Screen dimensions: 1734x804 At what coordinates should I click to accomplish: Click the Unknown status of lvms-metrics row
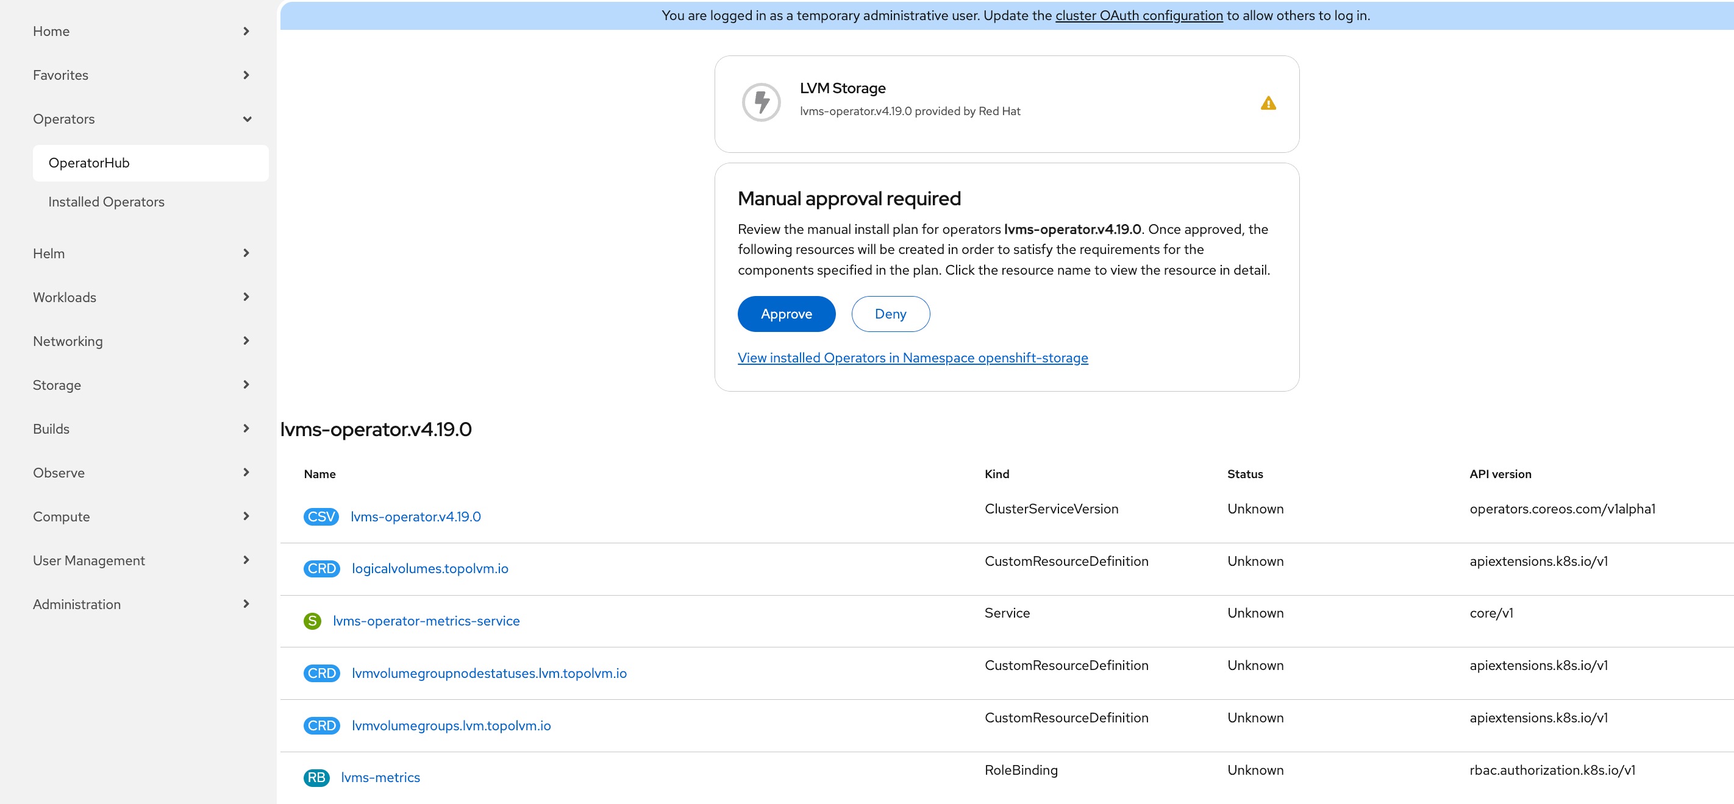(1255, 770)
